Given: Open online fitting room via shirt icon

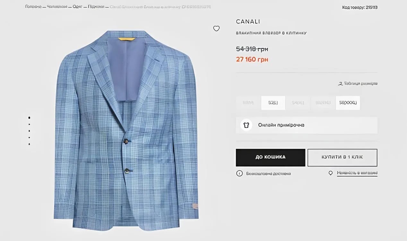Looking at the screenshot, I should tap(246, 125).
